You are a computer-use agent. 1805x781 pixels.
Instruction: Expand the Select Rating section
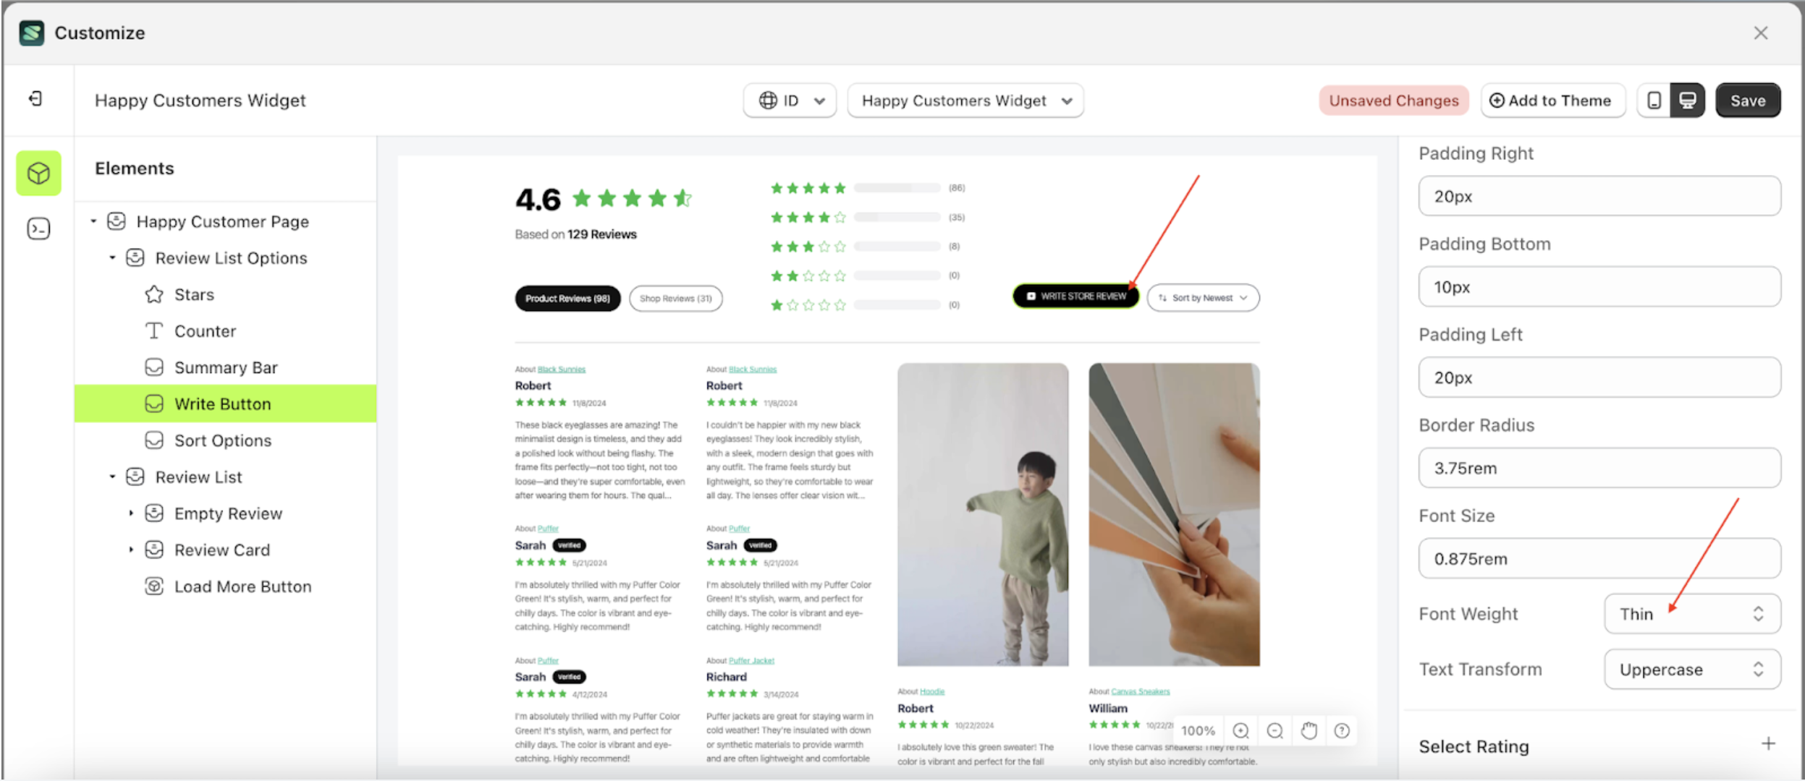point(1769,743)
